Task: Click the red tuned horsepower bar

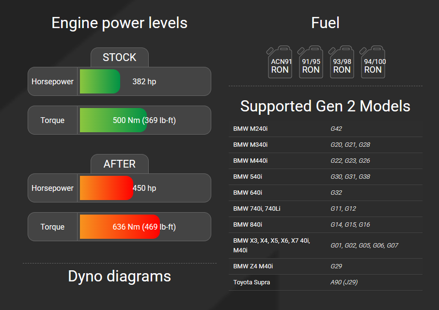Action: (106, 188)
